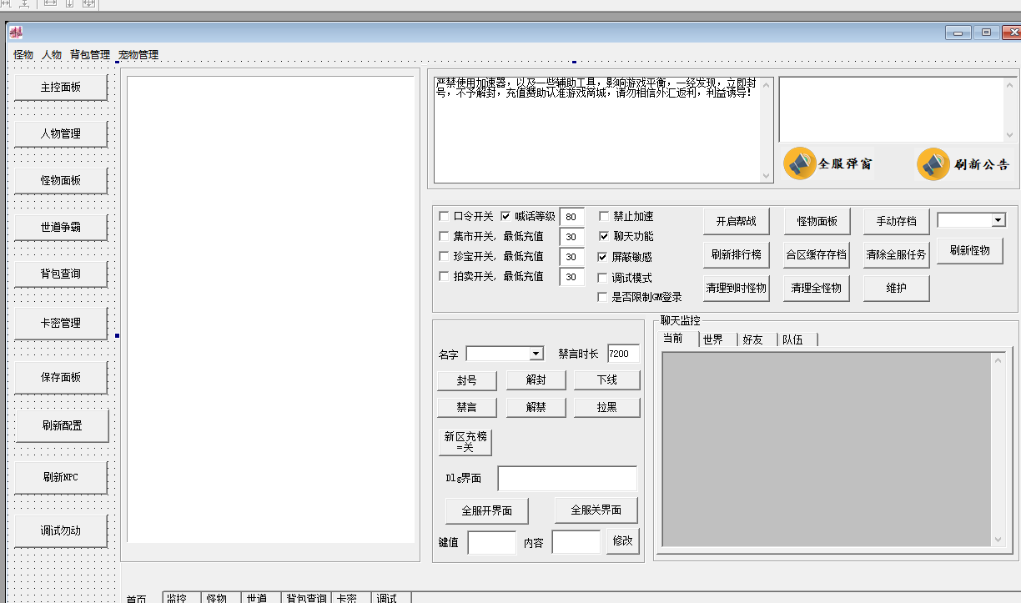Click the application icon in title bar

point(16,33)
